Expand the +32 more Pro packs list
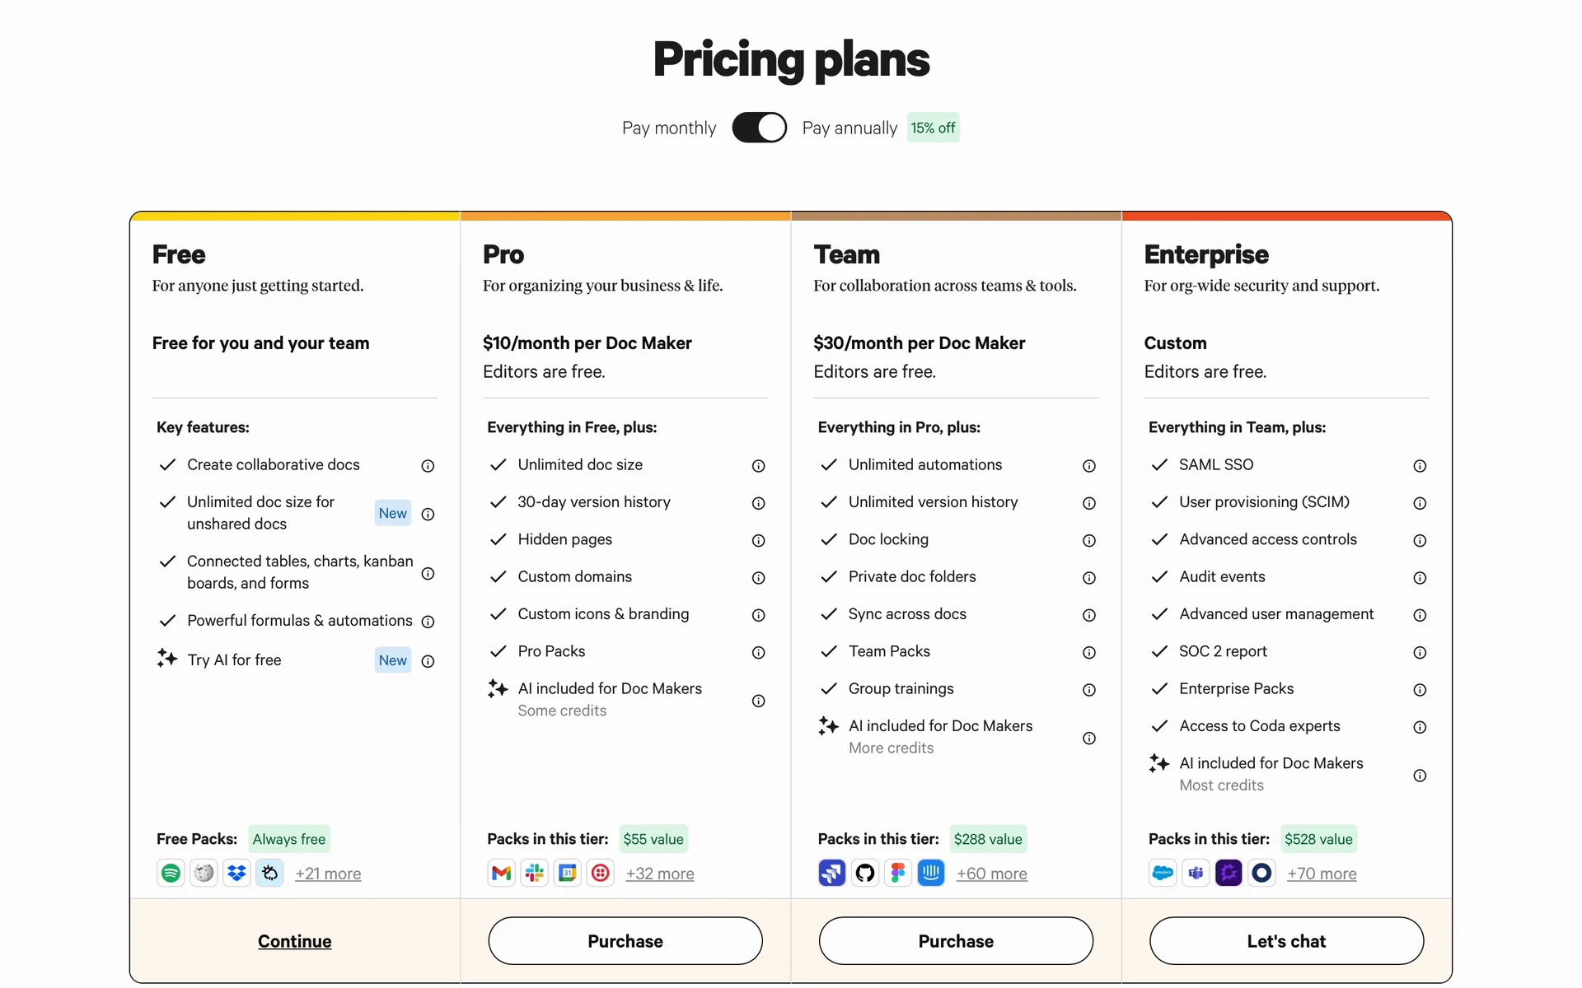This screenshot has height=988, width=1582. click(x=660, y=874)
